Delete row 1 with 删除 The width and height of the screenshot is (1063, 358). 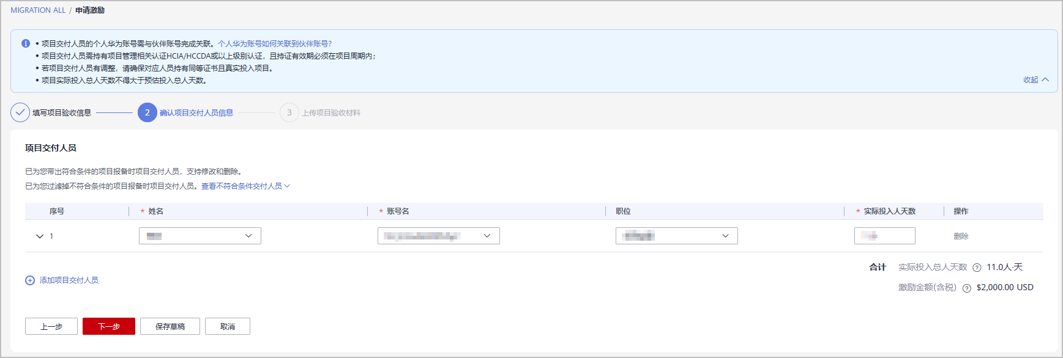coord(961,236)
